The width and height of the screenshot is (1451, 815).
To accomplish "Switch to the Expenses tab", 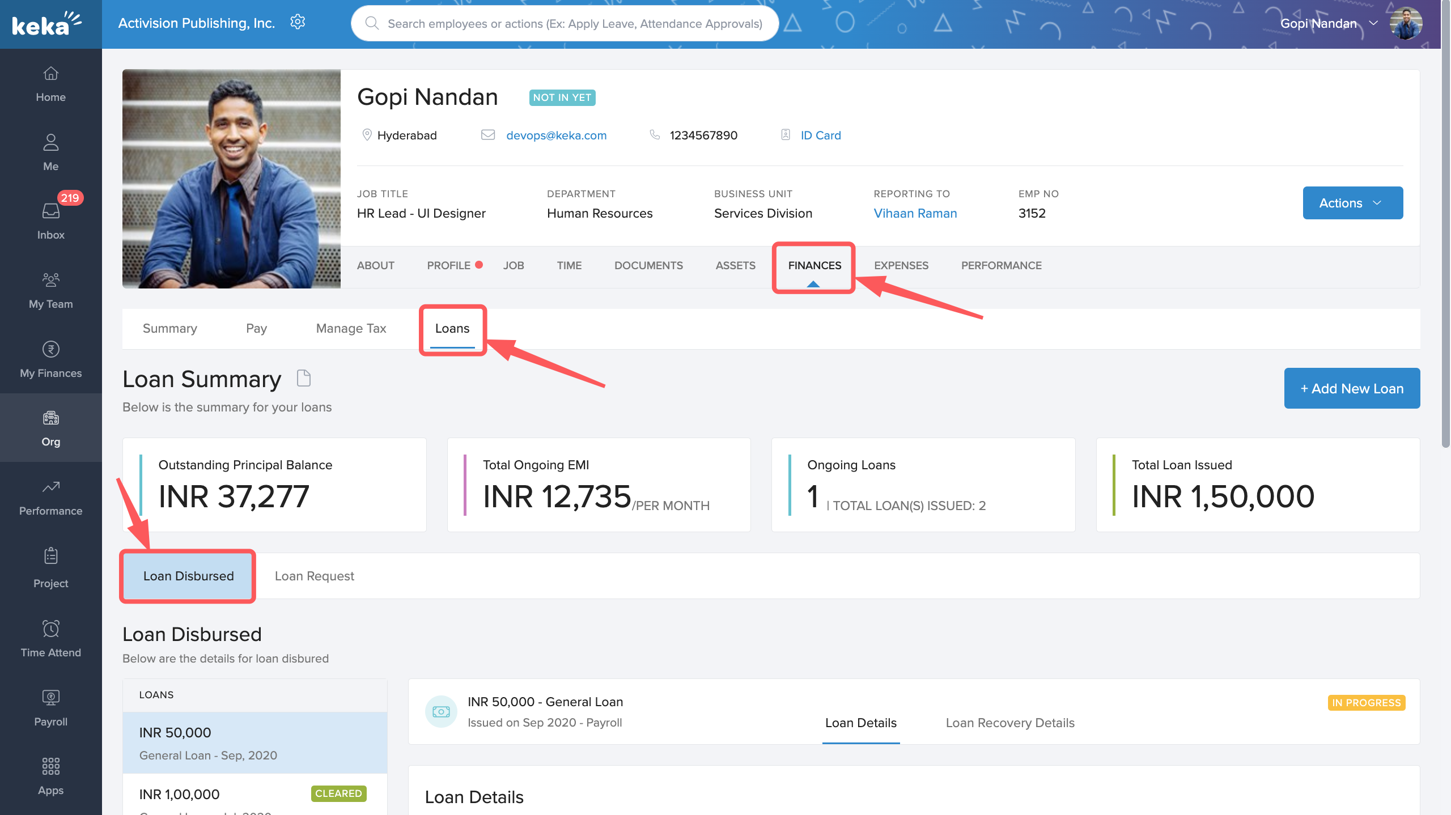I will click(901, 265).
